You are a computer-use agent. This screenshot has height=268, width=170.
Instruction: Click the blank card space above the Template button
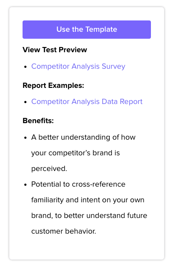[87, 13]
